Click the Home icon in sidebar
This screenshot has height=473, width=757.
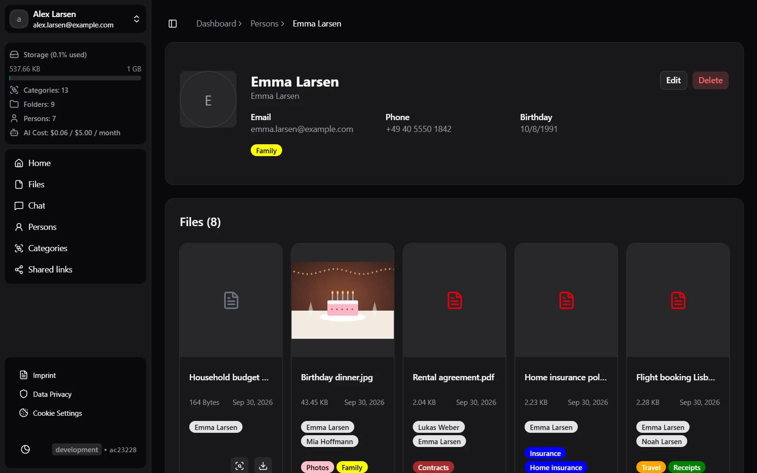coord(19,163)
